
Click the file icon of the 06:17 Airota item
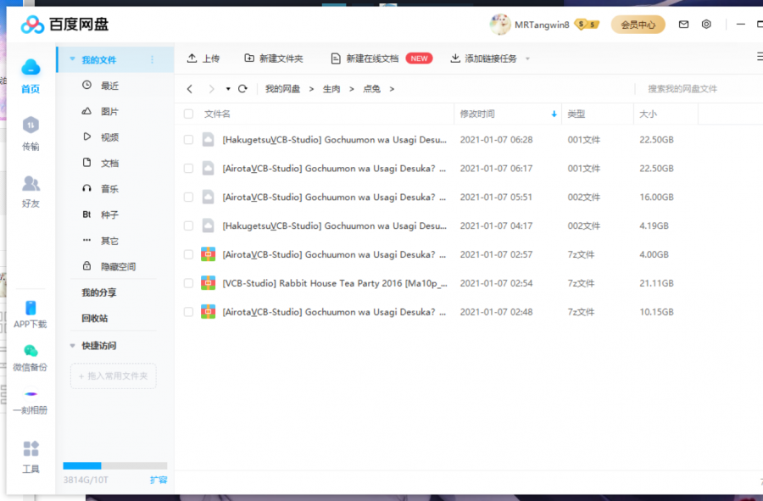point(209,169)
